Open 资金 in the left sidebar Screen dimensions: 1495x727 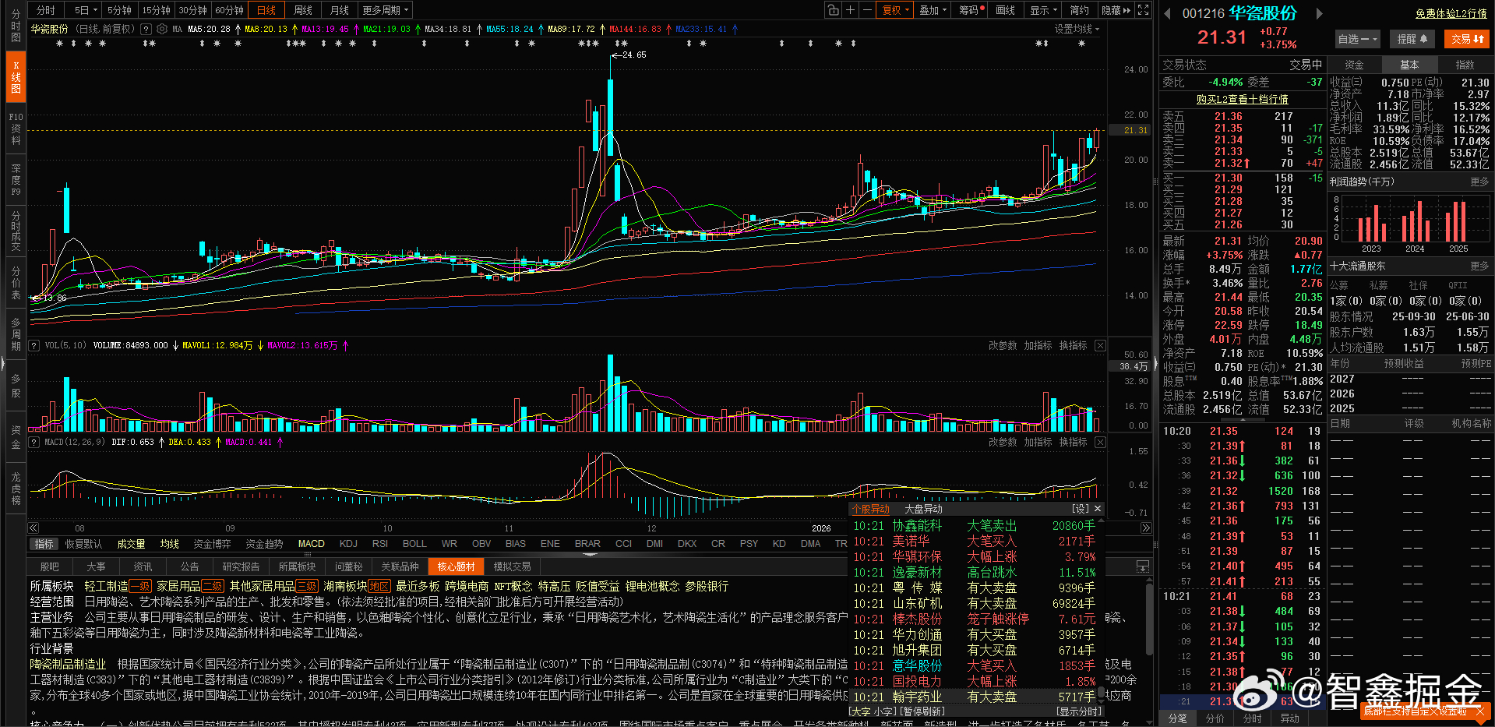16,437
